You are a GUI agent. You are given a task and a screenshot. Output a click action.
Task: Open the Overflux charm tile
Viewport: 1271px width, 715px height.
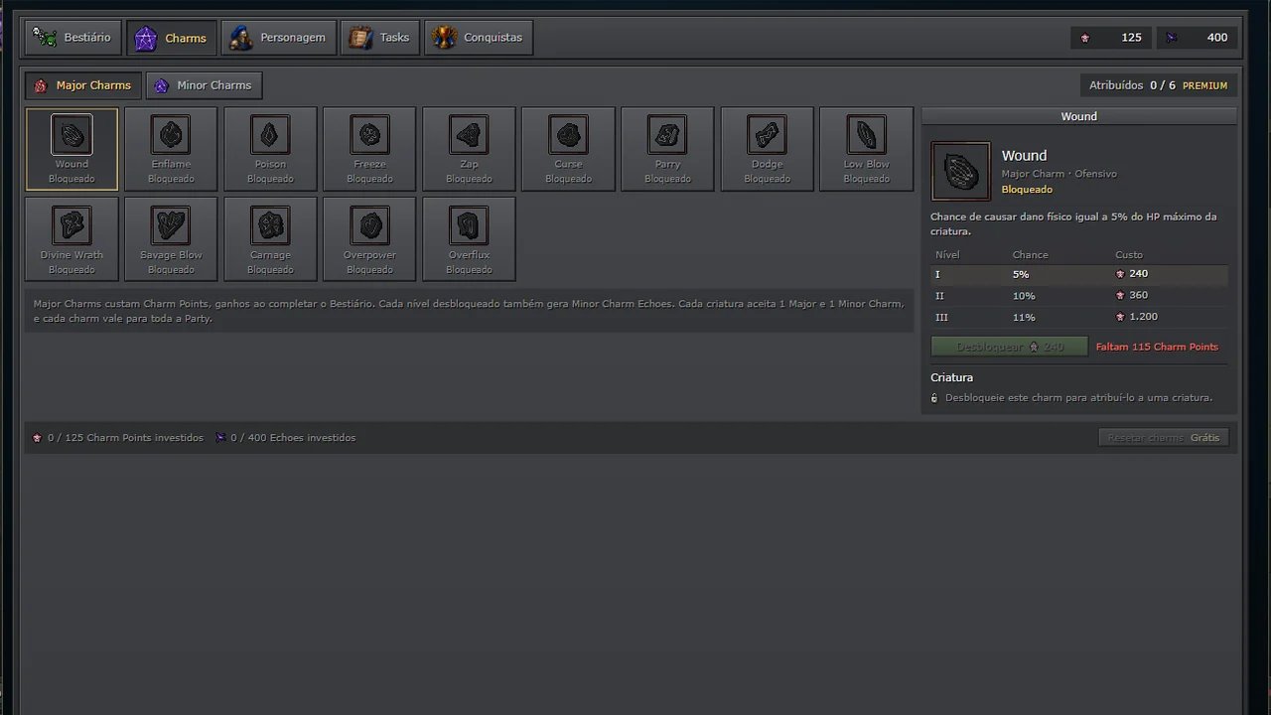pos(469,239)
